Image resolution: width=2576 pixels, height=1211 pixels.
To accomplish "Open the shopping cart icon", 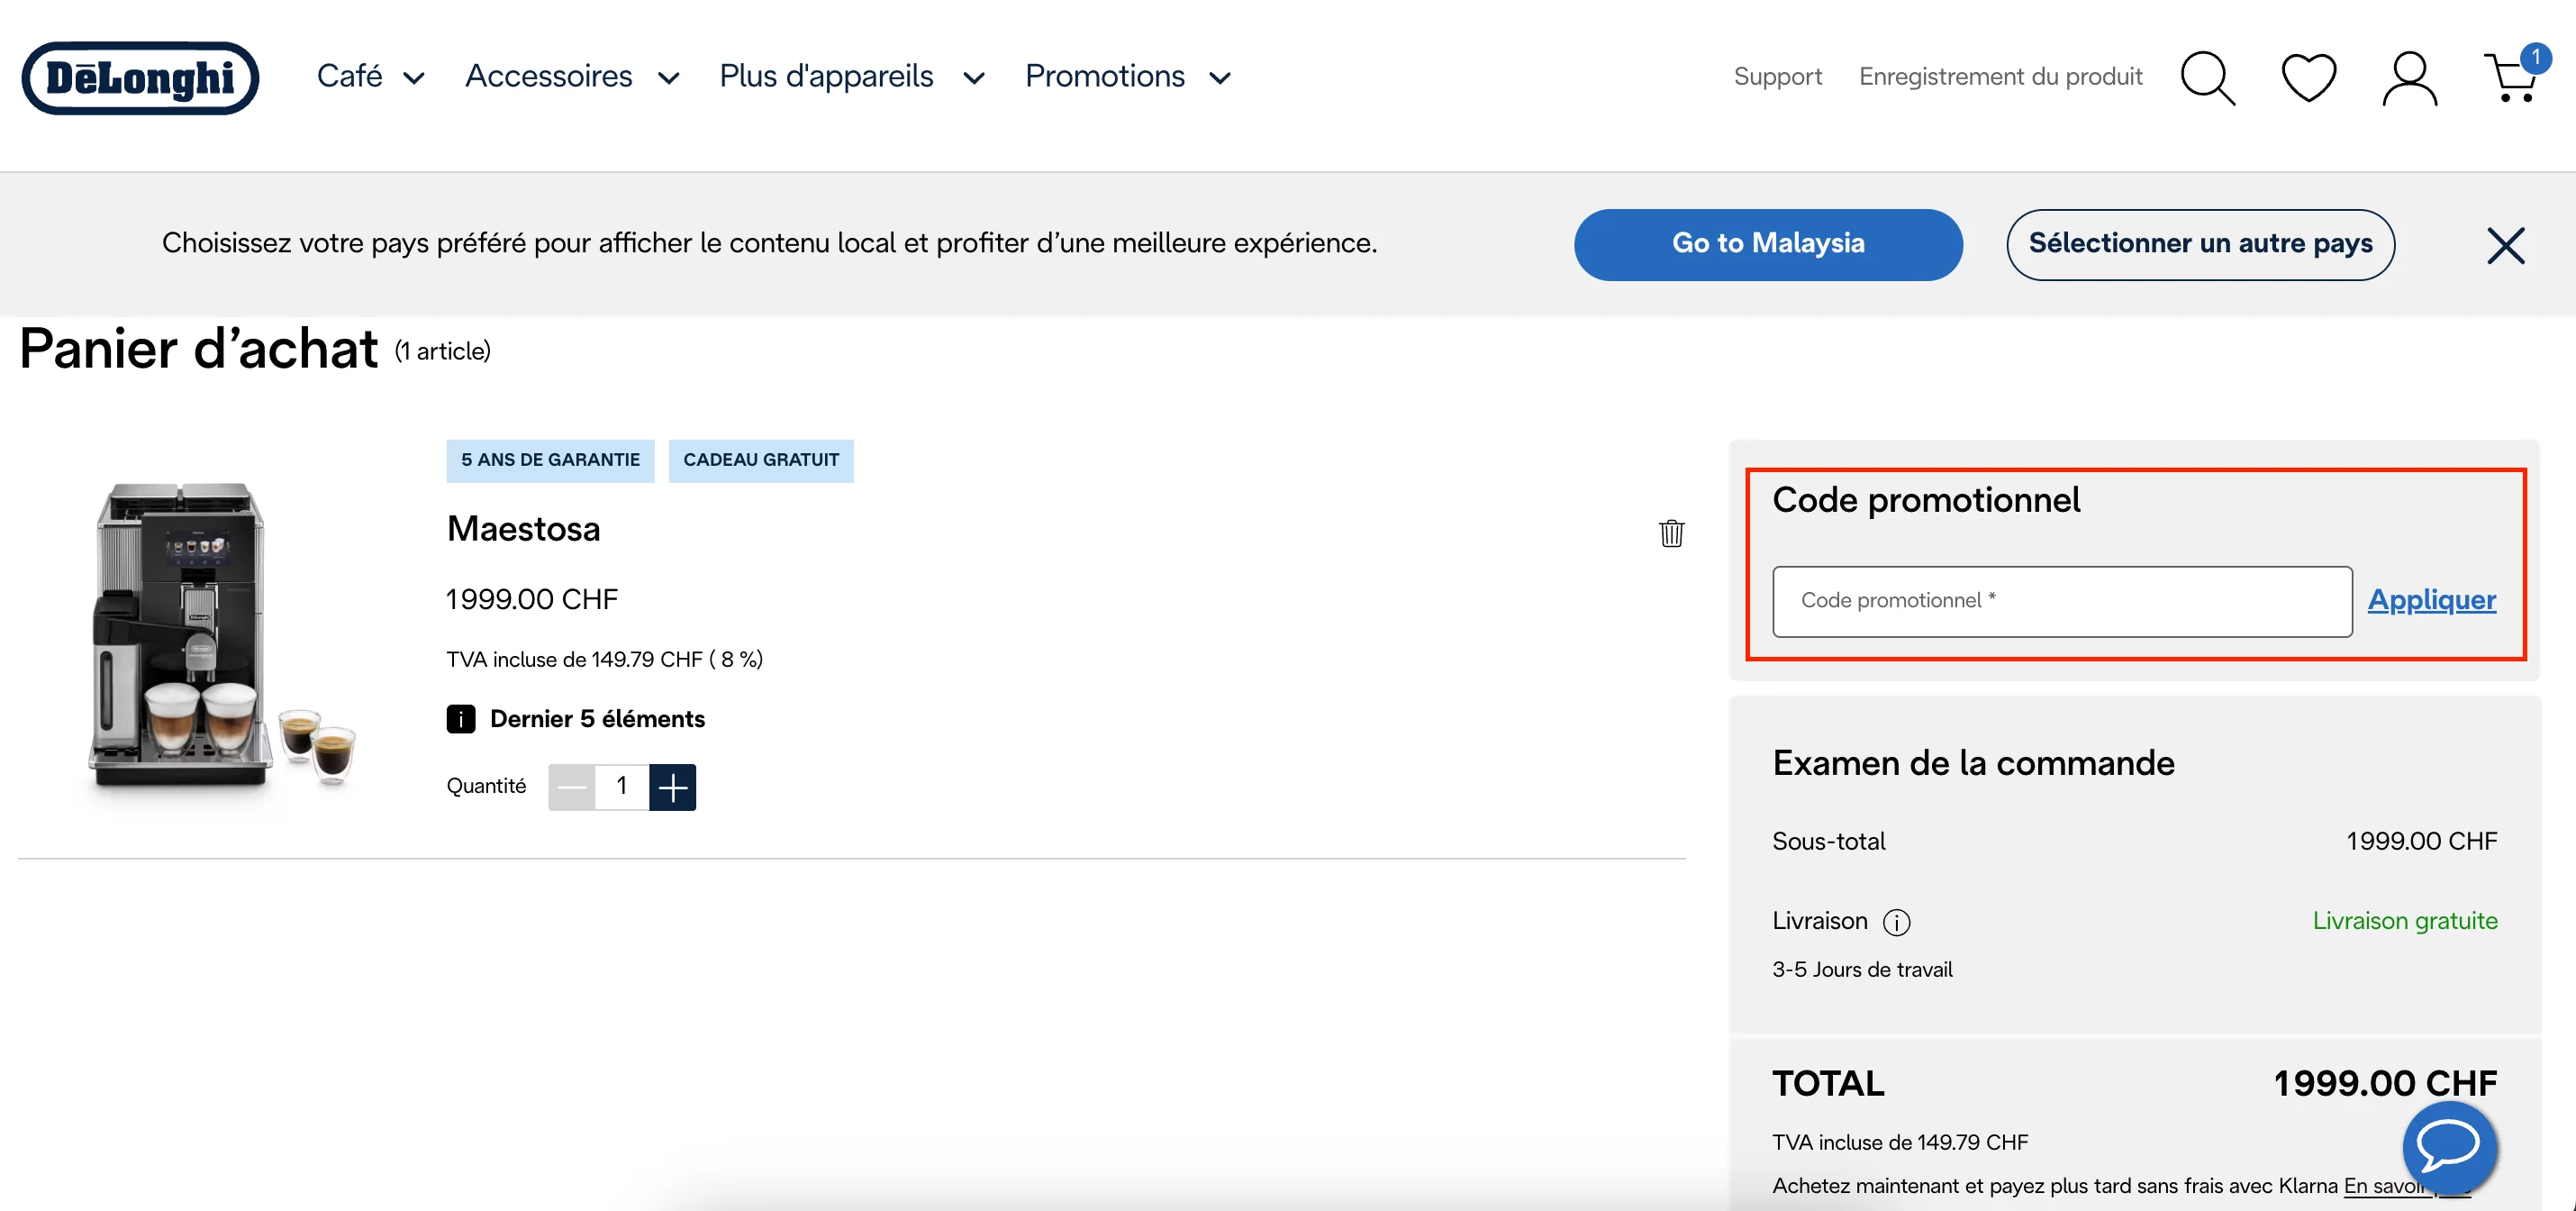I will (2510, 78).
